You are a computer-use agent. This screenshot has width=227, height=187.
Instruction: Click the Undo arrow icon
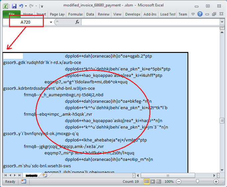[21, 6]
